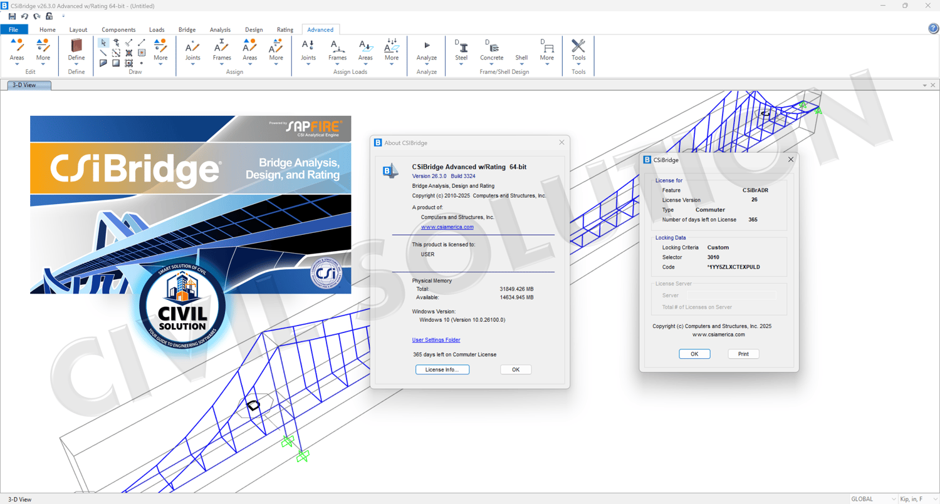940x504 pixels.
Task: Open Assign Loads Joints menu
Action: [308, 51]
